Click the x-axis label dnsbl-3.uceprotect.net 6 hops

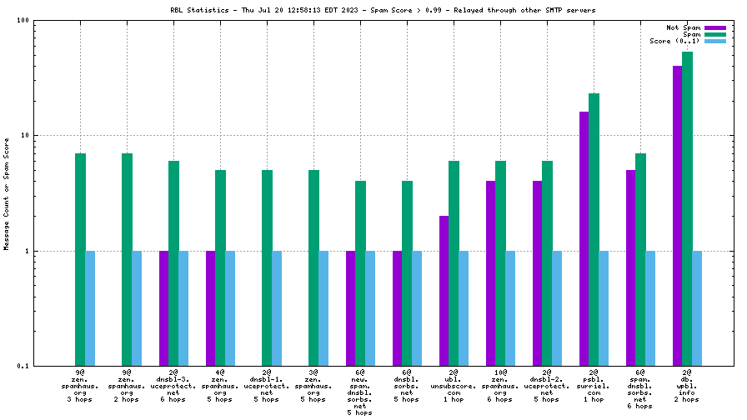point(173,386)
